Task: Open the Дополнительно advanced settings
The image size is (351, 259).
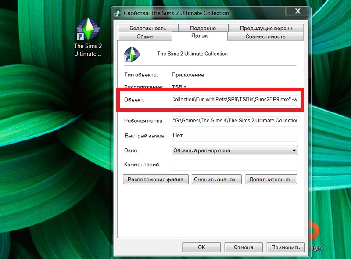Action: pos(271,179)
